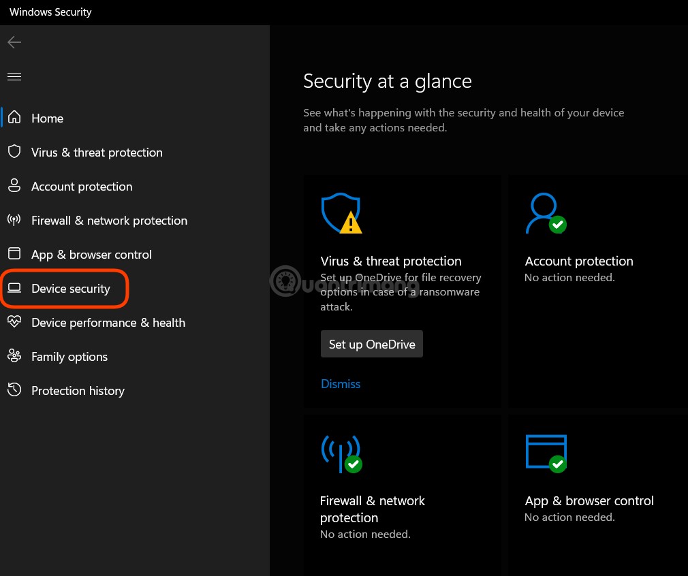
Task: Click 'No action needed.' under Firewall & network protection
Action: coord(365,534)
